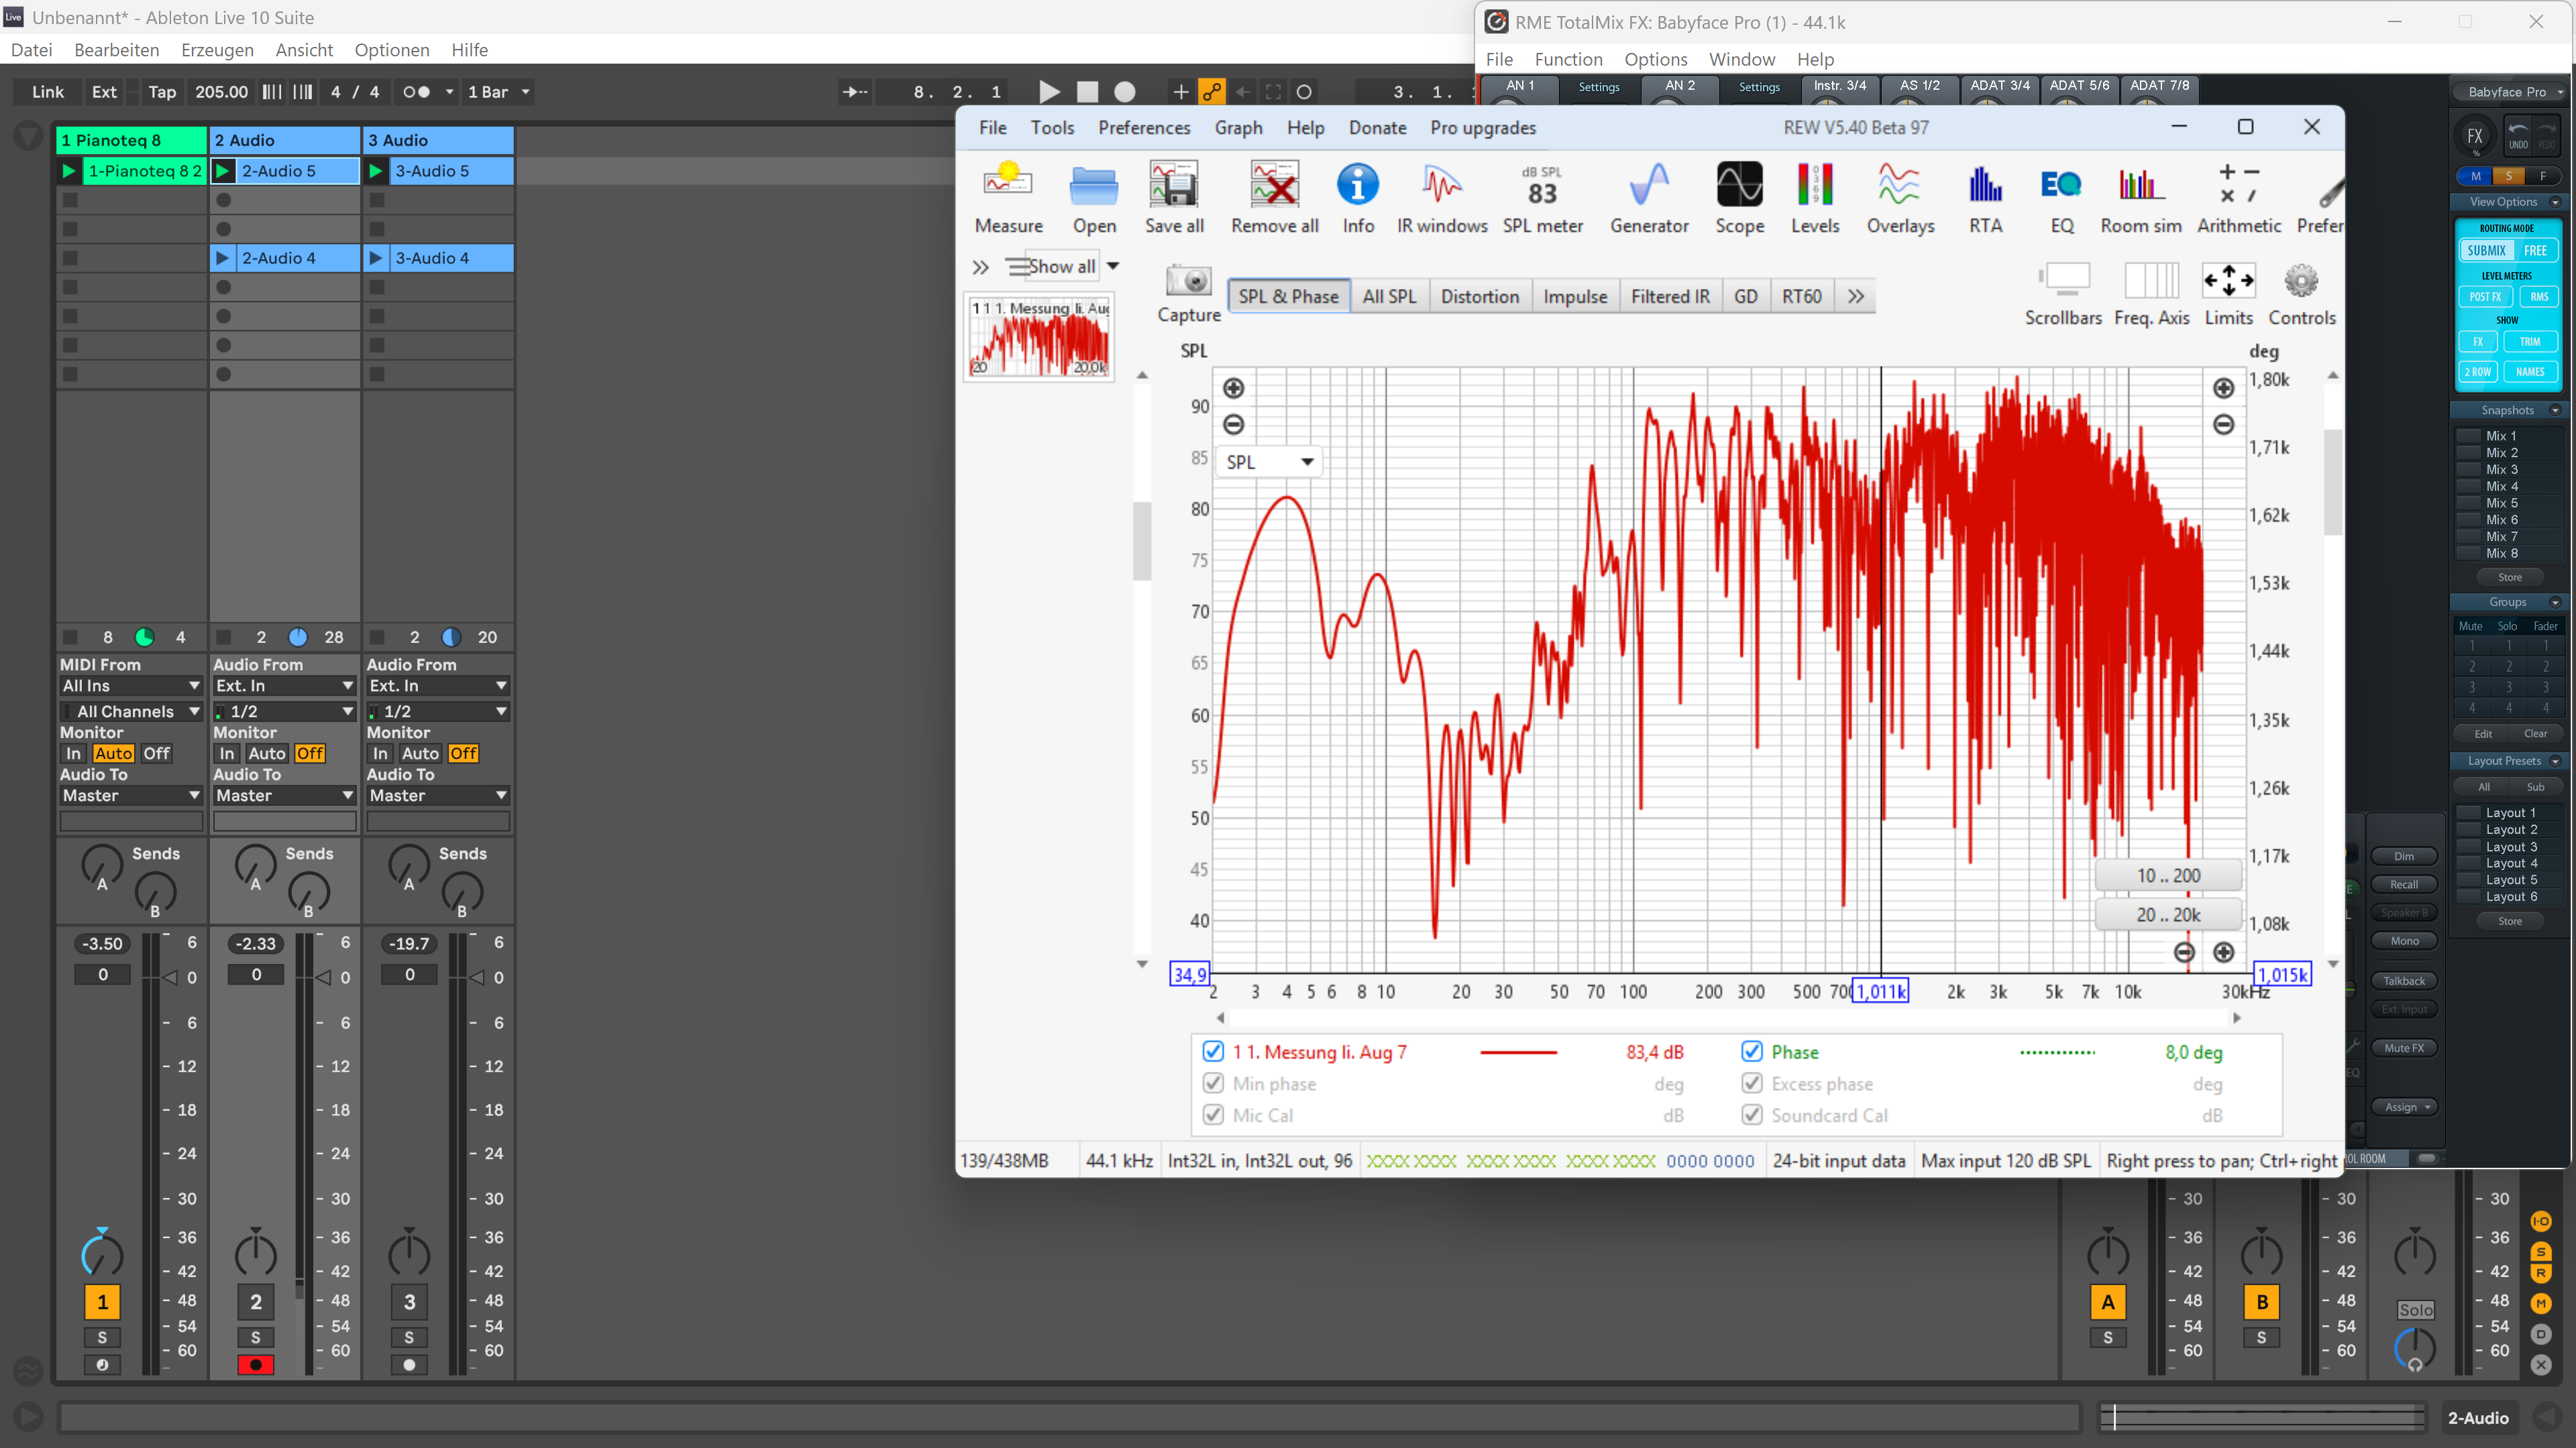Toggle graph Scrollbars icon
The width and height of the screenshot is (2576, 1448).
point(2062,294)
